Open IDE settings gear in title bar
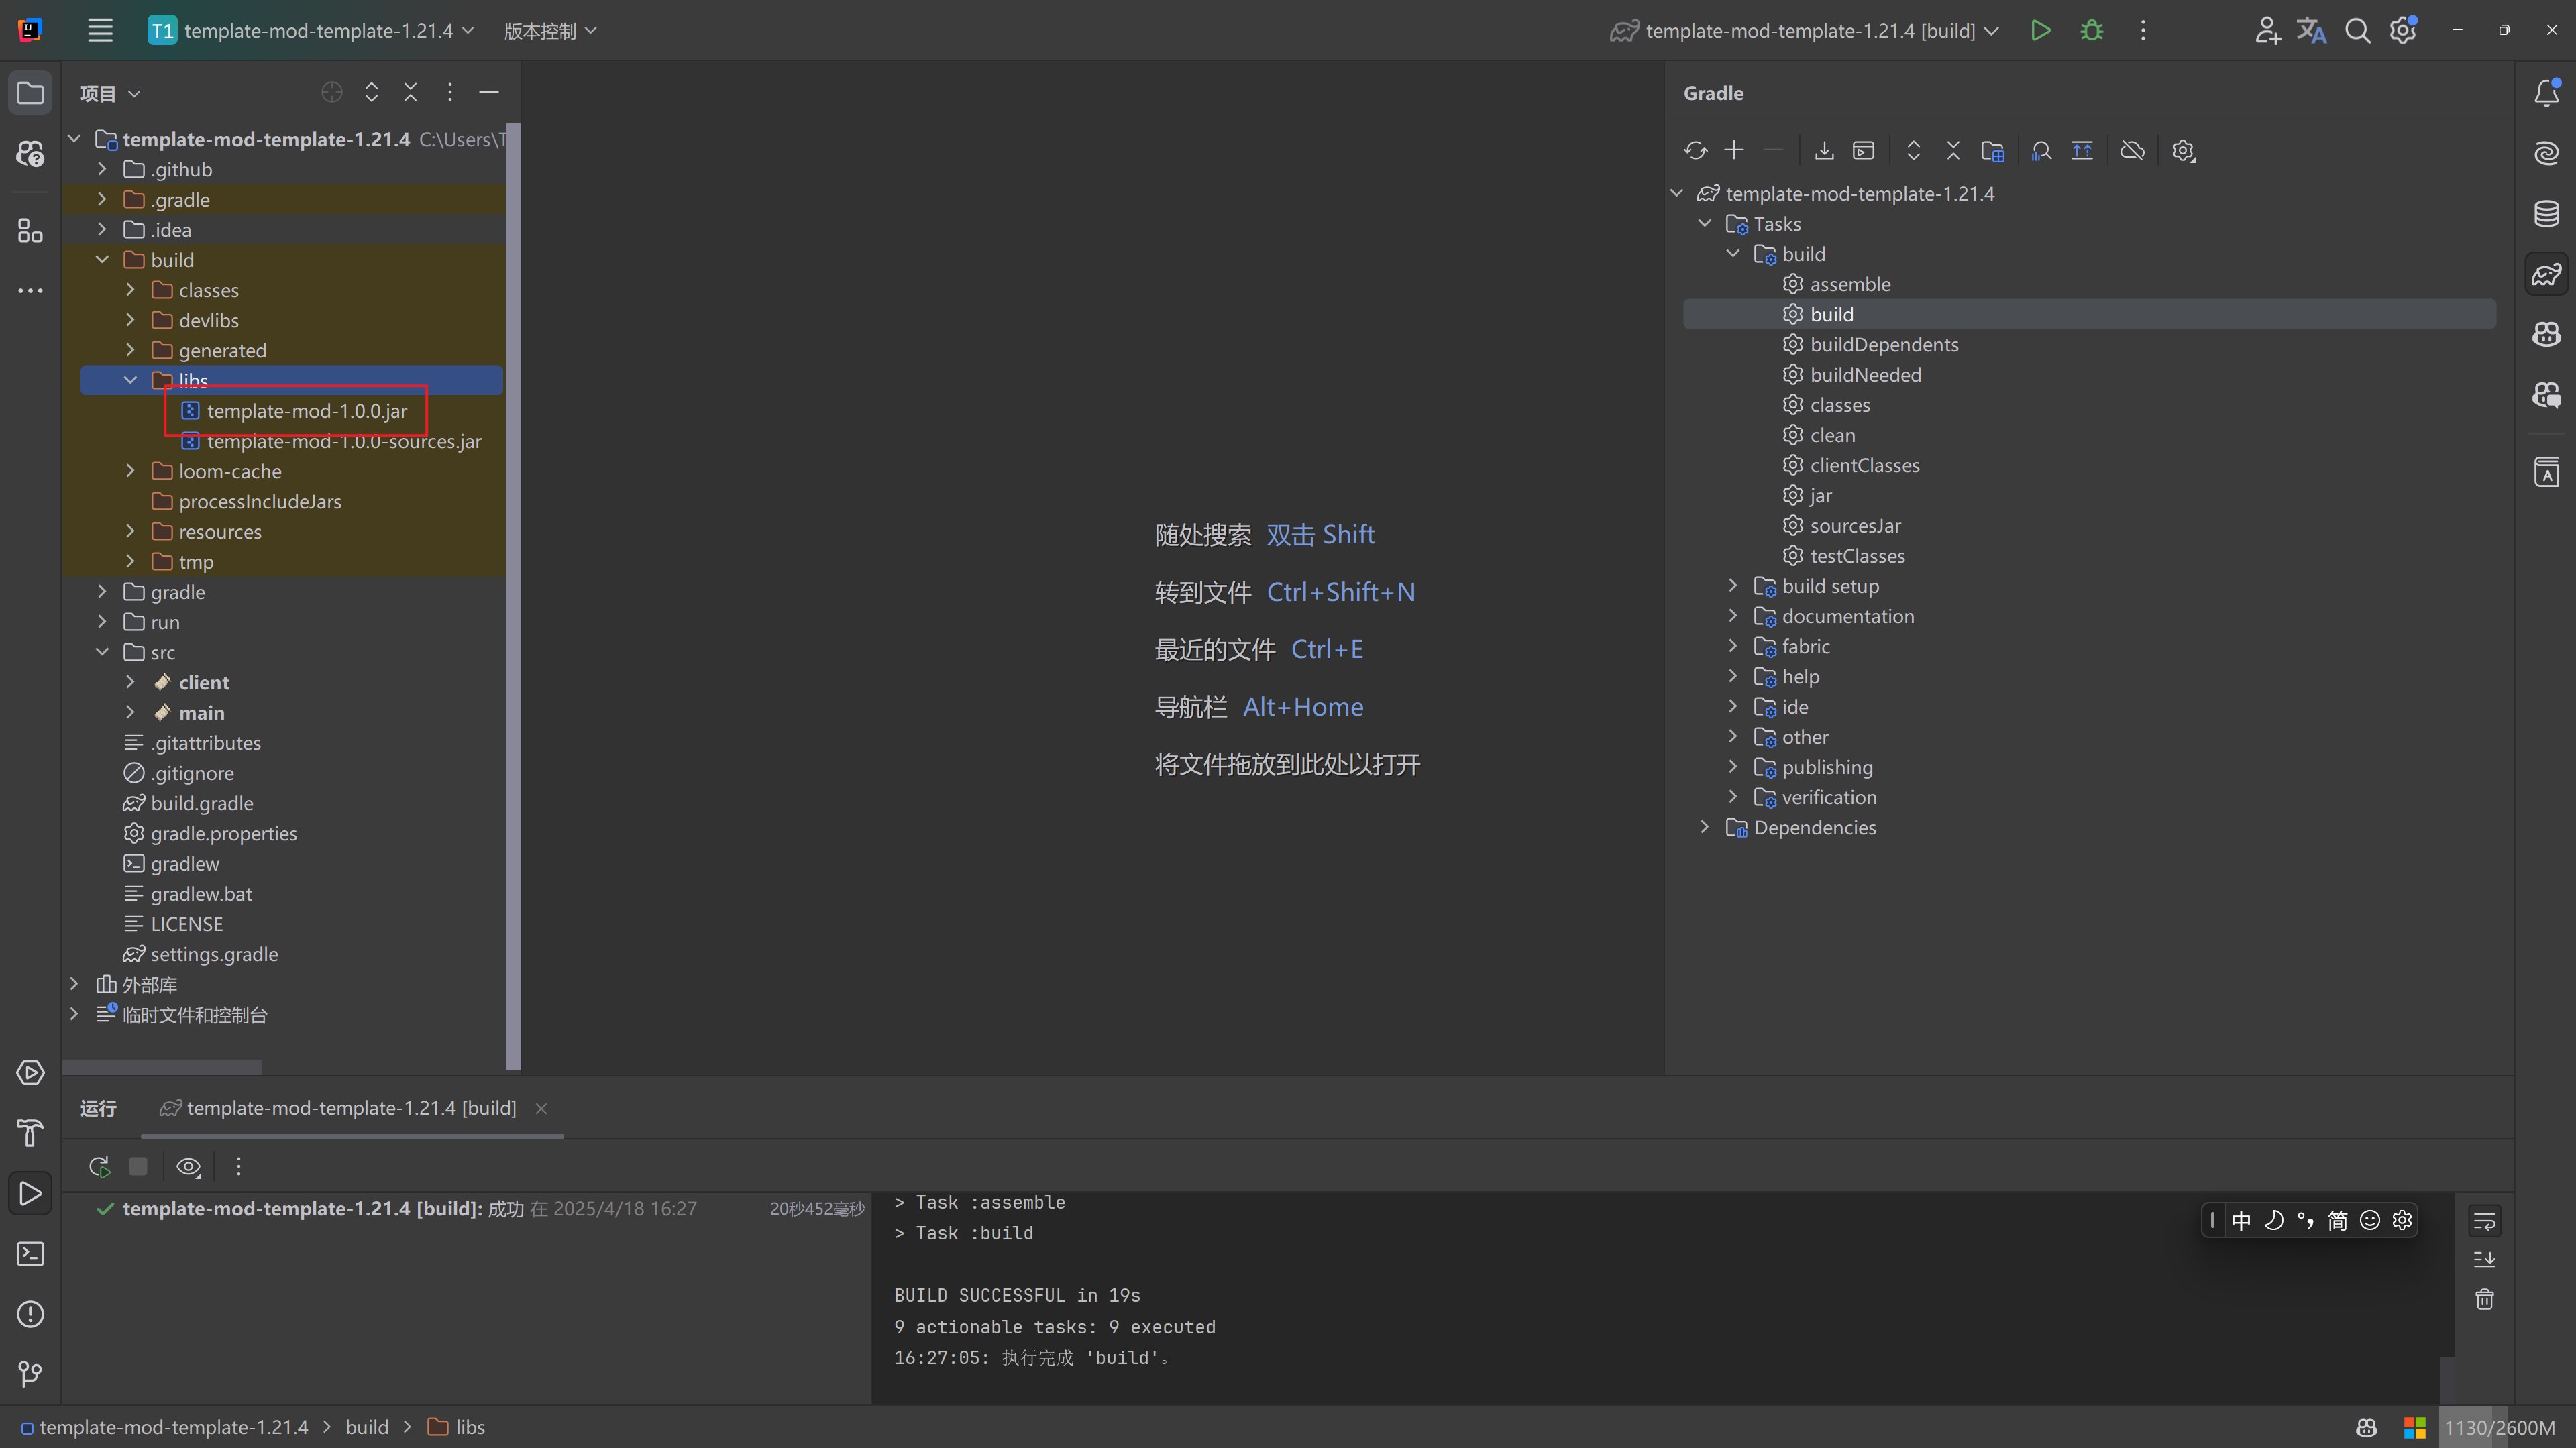The width and height of the screenshot is (2576, 1448). point(2403,30)
